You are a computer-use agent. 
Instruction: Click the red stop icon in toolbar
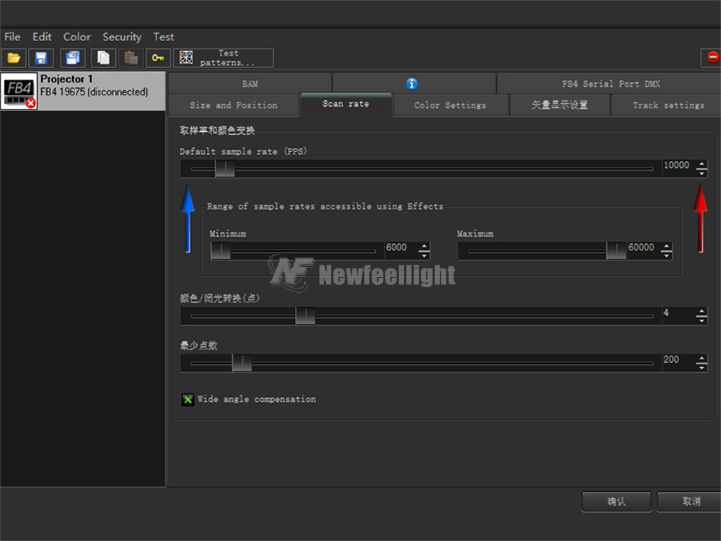[x=712, y=57]
